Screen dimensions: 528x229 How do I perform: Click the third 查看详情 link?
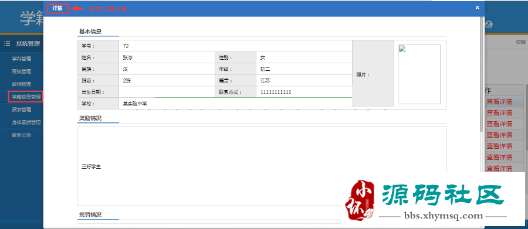pos(499,124)
